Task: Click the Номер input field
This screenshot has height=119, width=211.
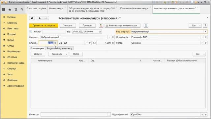Action: (x=54, y=32)
